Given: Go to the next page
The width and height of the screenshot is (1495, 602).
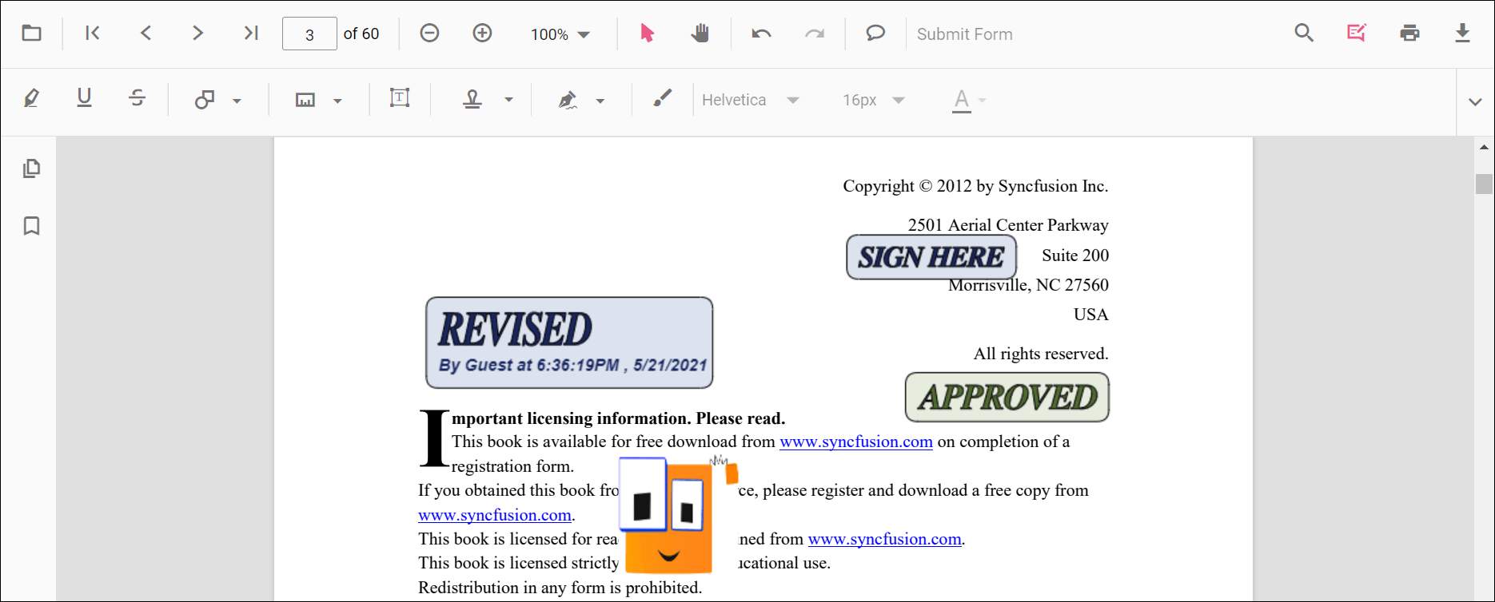Looking at the screenshot, I should pyautogui.click(x=197, y=34).
